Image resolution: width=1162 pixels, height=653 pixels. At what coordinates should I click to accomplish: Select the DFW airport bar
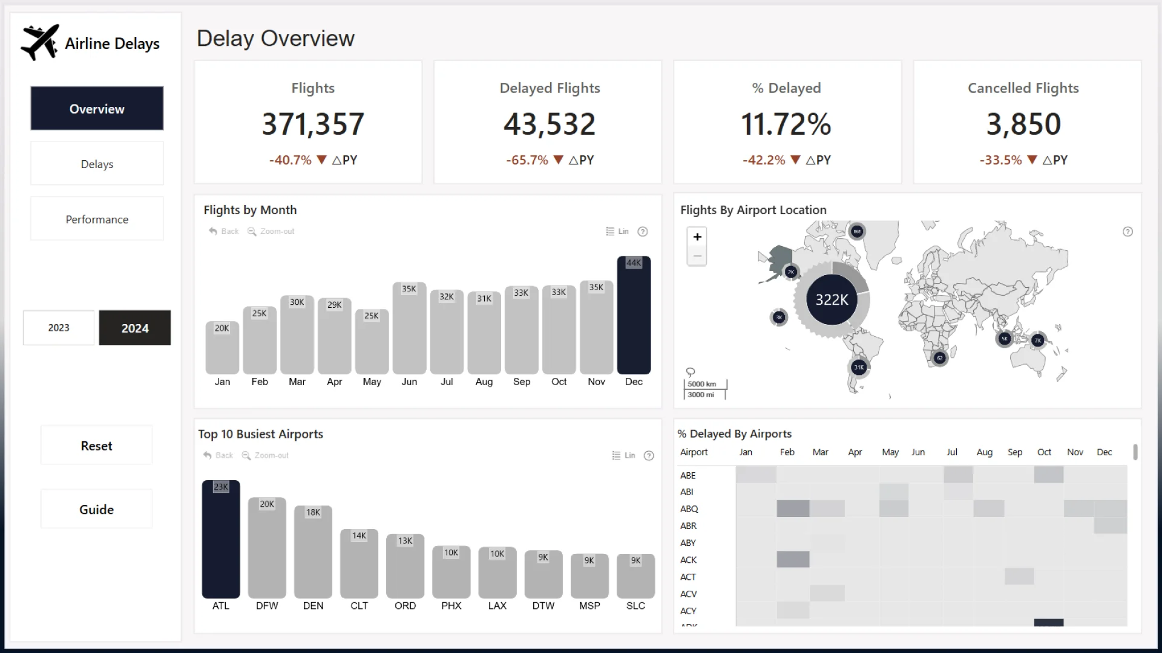pyautogui.click(x=267, y=548)
